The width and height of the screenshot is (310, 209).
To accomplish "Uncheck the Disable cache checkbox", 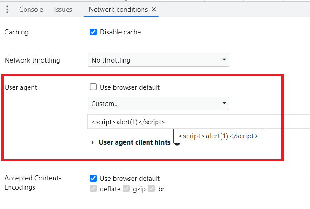I will 93,32.
